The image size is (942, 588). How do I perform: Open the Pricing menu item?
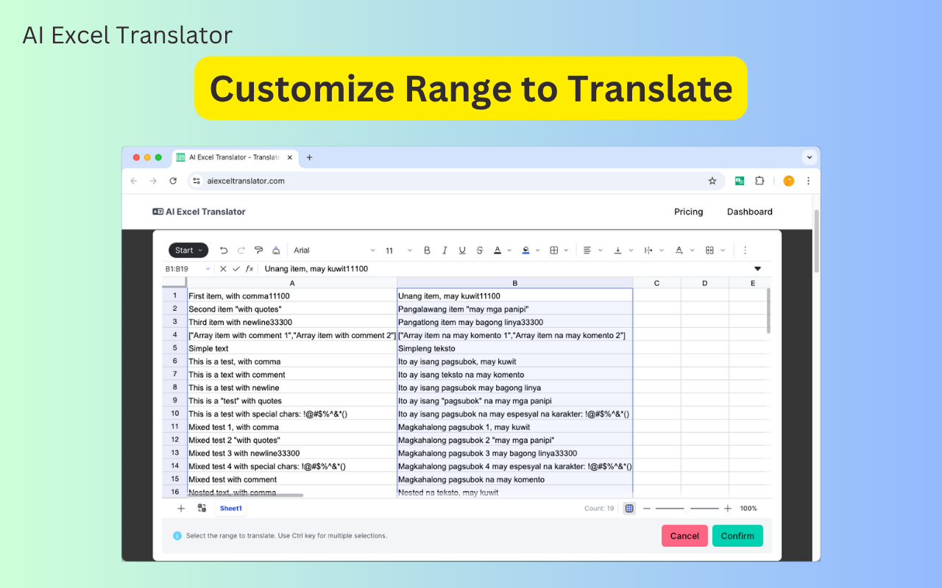pyautogui.click(x=688, y=212)
